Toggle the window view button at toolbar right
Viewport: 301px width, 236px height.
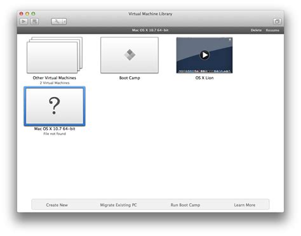click(x=277, y=22)
